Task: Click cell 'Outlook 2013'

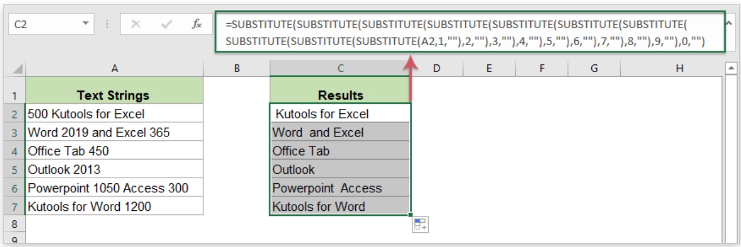Action: (x=115, y=169)
